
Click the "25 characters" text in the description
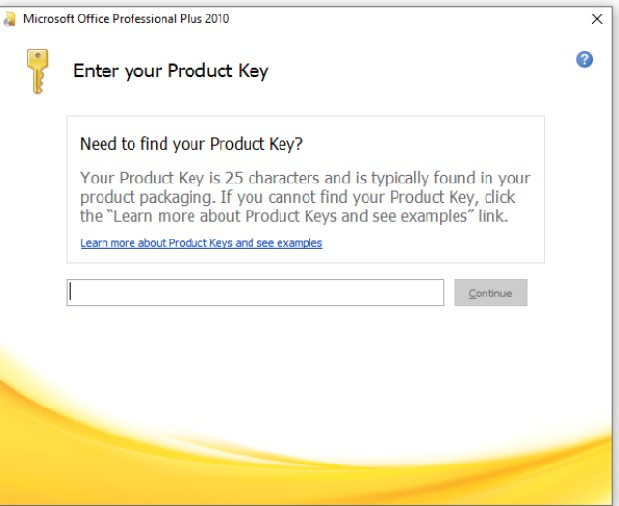point(272,178)
